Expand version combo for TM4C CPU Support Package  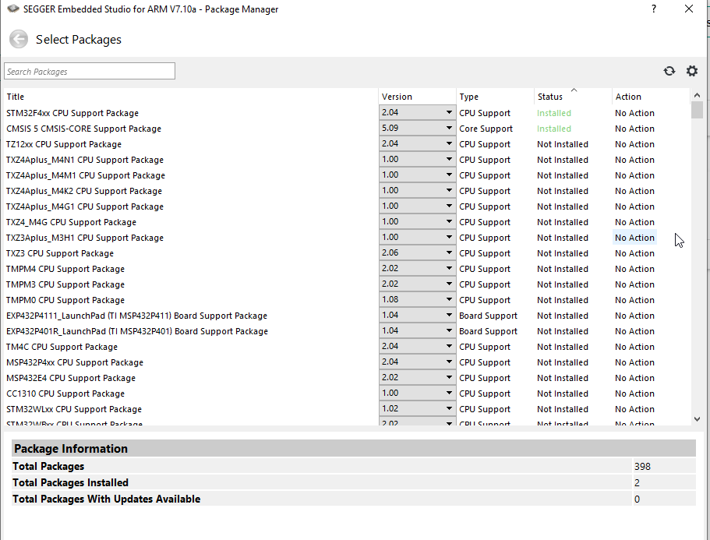[417, 346]
